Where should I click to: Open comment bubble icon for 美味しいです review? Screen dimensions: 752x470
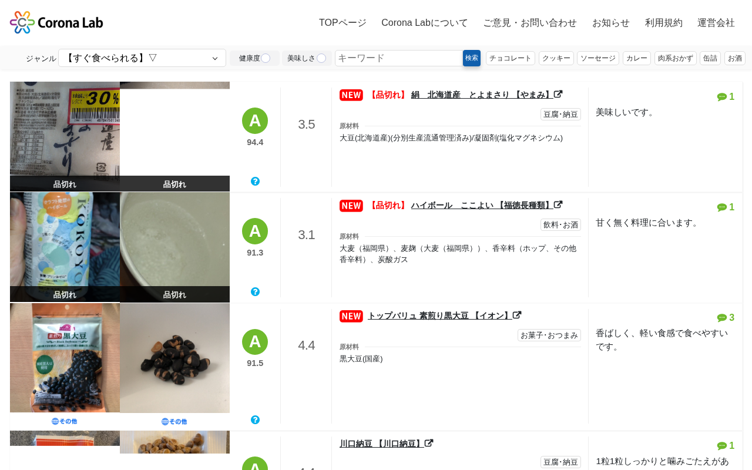tap(722, 97)
